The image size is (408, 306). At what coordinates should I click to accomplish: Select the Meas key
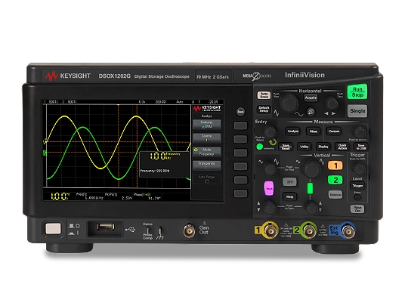click(314, 131)
